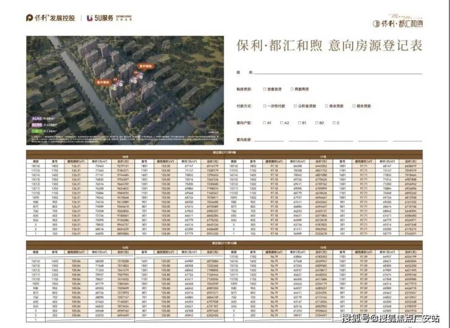
Task: Select the B1 unit type checkbox
Action: (299, 123)
